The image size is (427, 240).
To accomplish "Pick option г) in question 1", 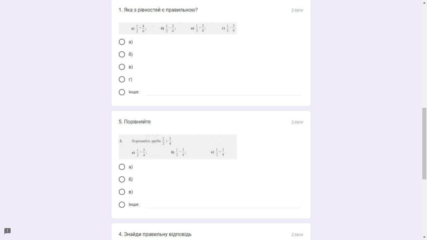I will click(x=122, y=79).
